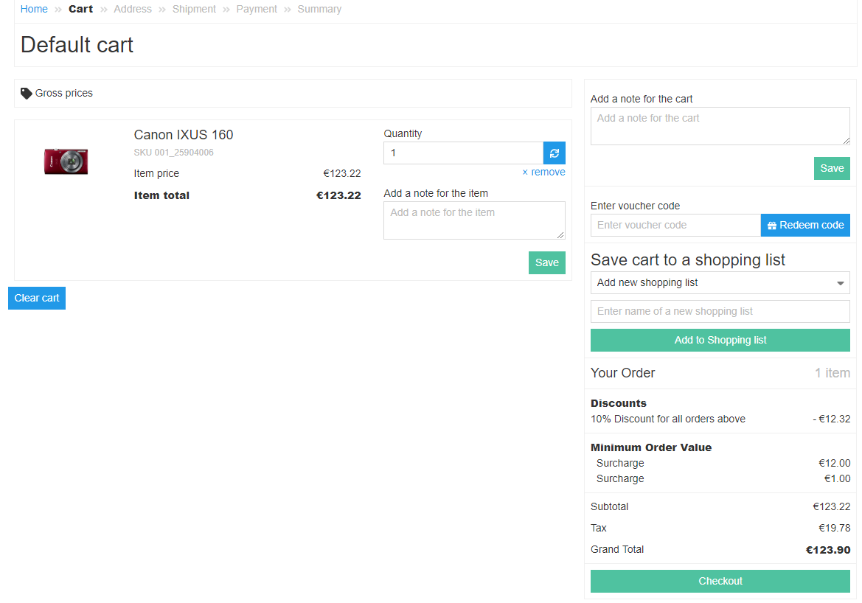Click the Save cart to a shopping list heading
The width and height of the screenshot is (862, 603).
tap(688, 260)
